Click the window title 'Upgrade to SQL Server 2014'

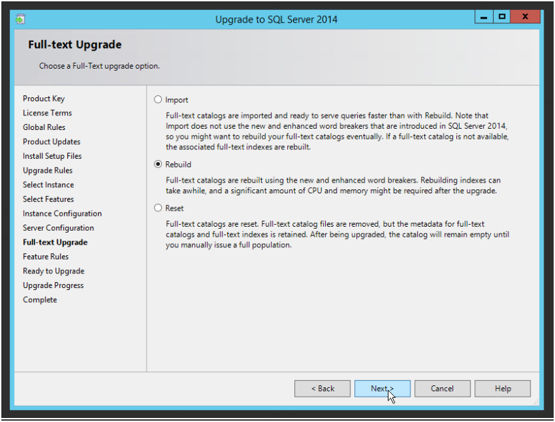(277, 19)
